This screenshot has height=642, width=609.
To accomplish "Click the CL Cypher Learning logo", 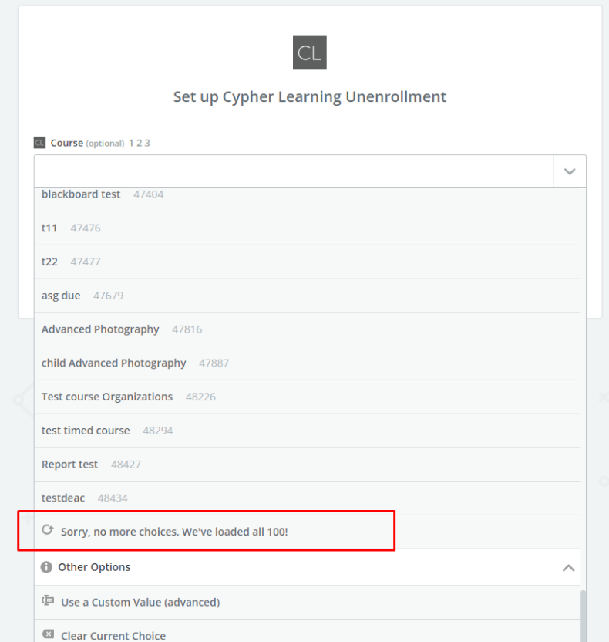I will click(x=310, y=52).
